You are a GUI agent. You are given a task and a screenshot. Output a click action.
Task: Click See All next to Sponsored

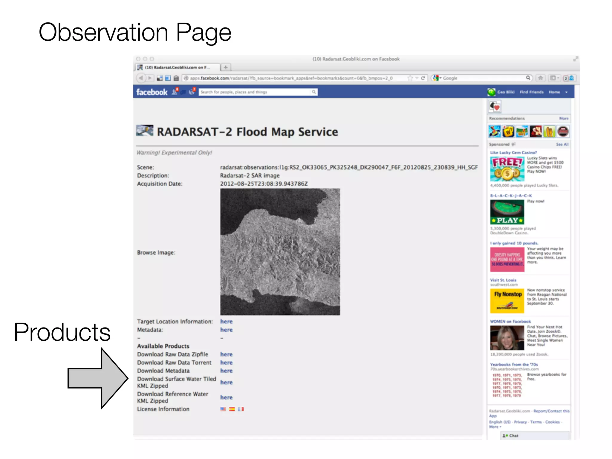pos(562,144)
